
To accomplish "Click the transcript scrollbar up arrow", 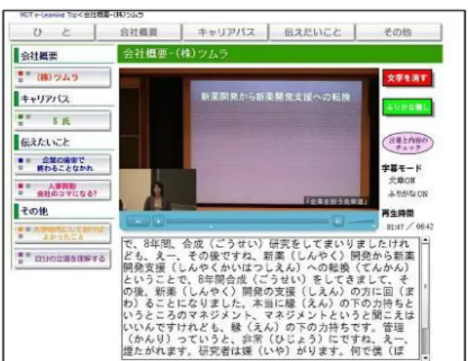I will point(425,240).
